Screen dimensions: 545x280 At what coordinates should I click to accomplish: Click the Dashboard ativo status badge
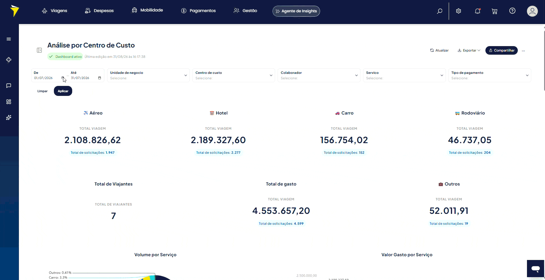point(65,57)
